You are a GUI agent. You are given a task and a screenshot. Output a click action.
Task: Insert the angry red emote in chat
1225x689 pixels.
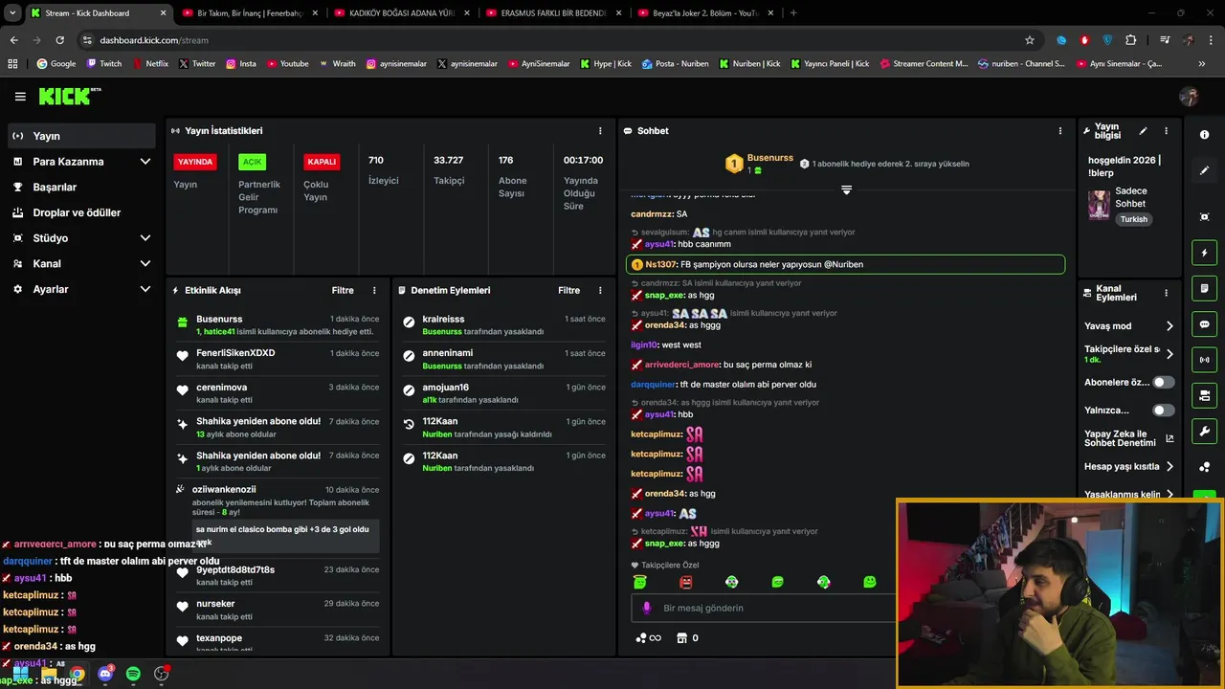click(x=685, y=582)
